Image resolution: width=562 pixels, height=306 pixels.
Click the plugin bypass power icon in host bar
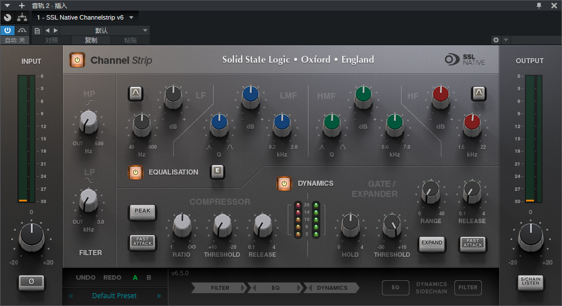(x=7, y=30)
